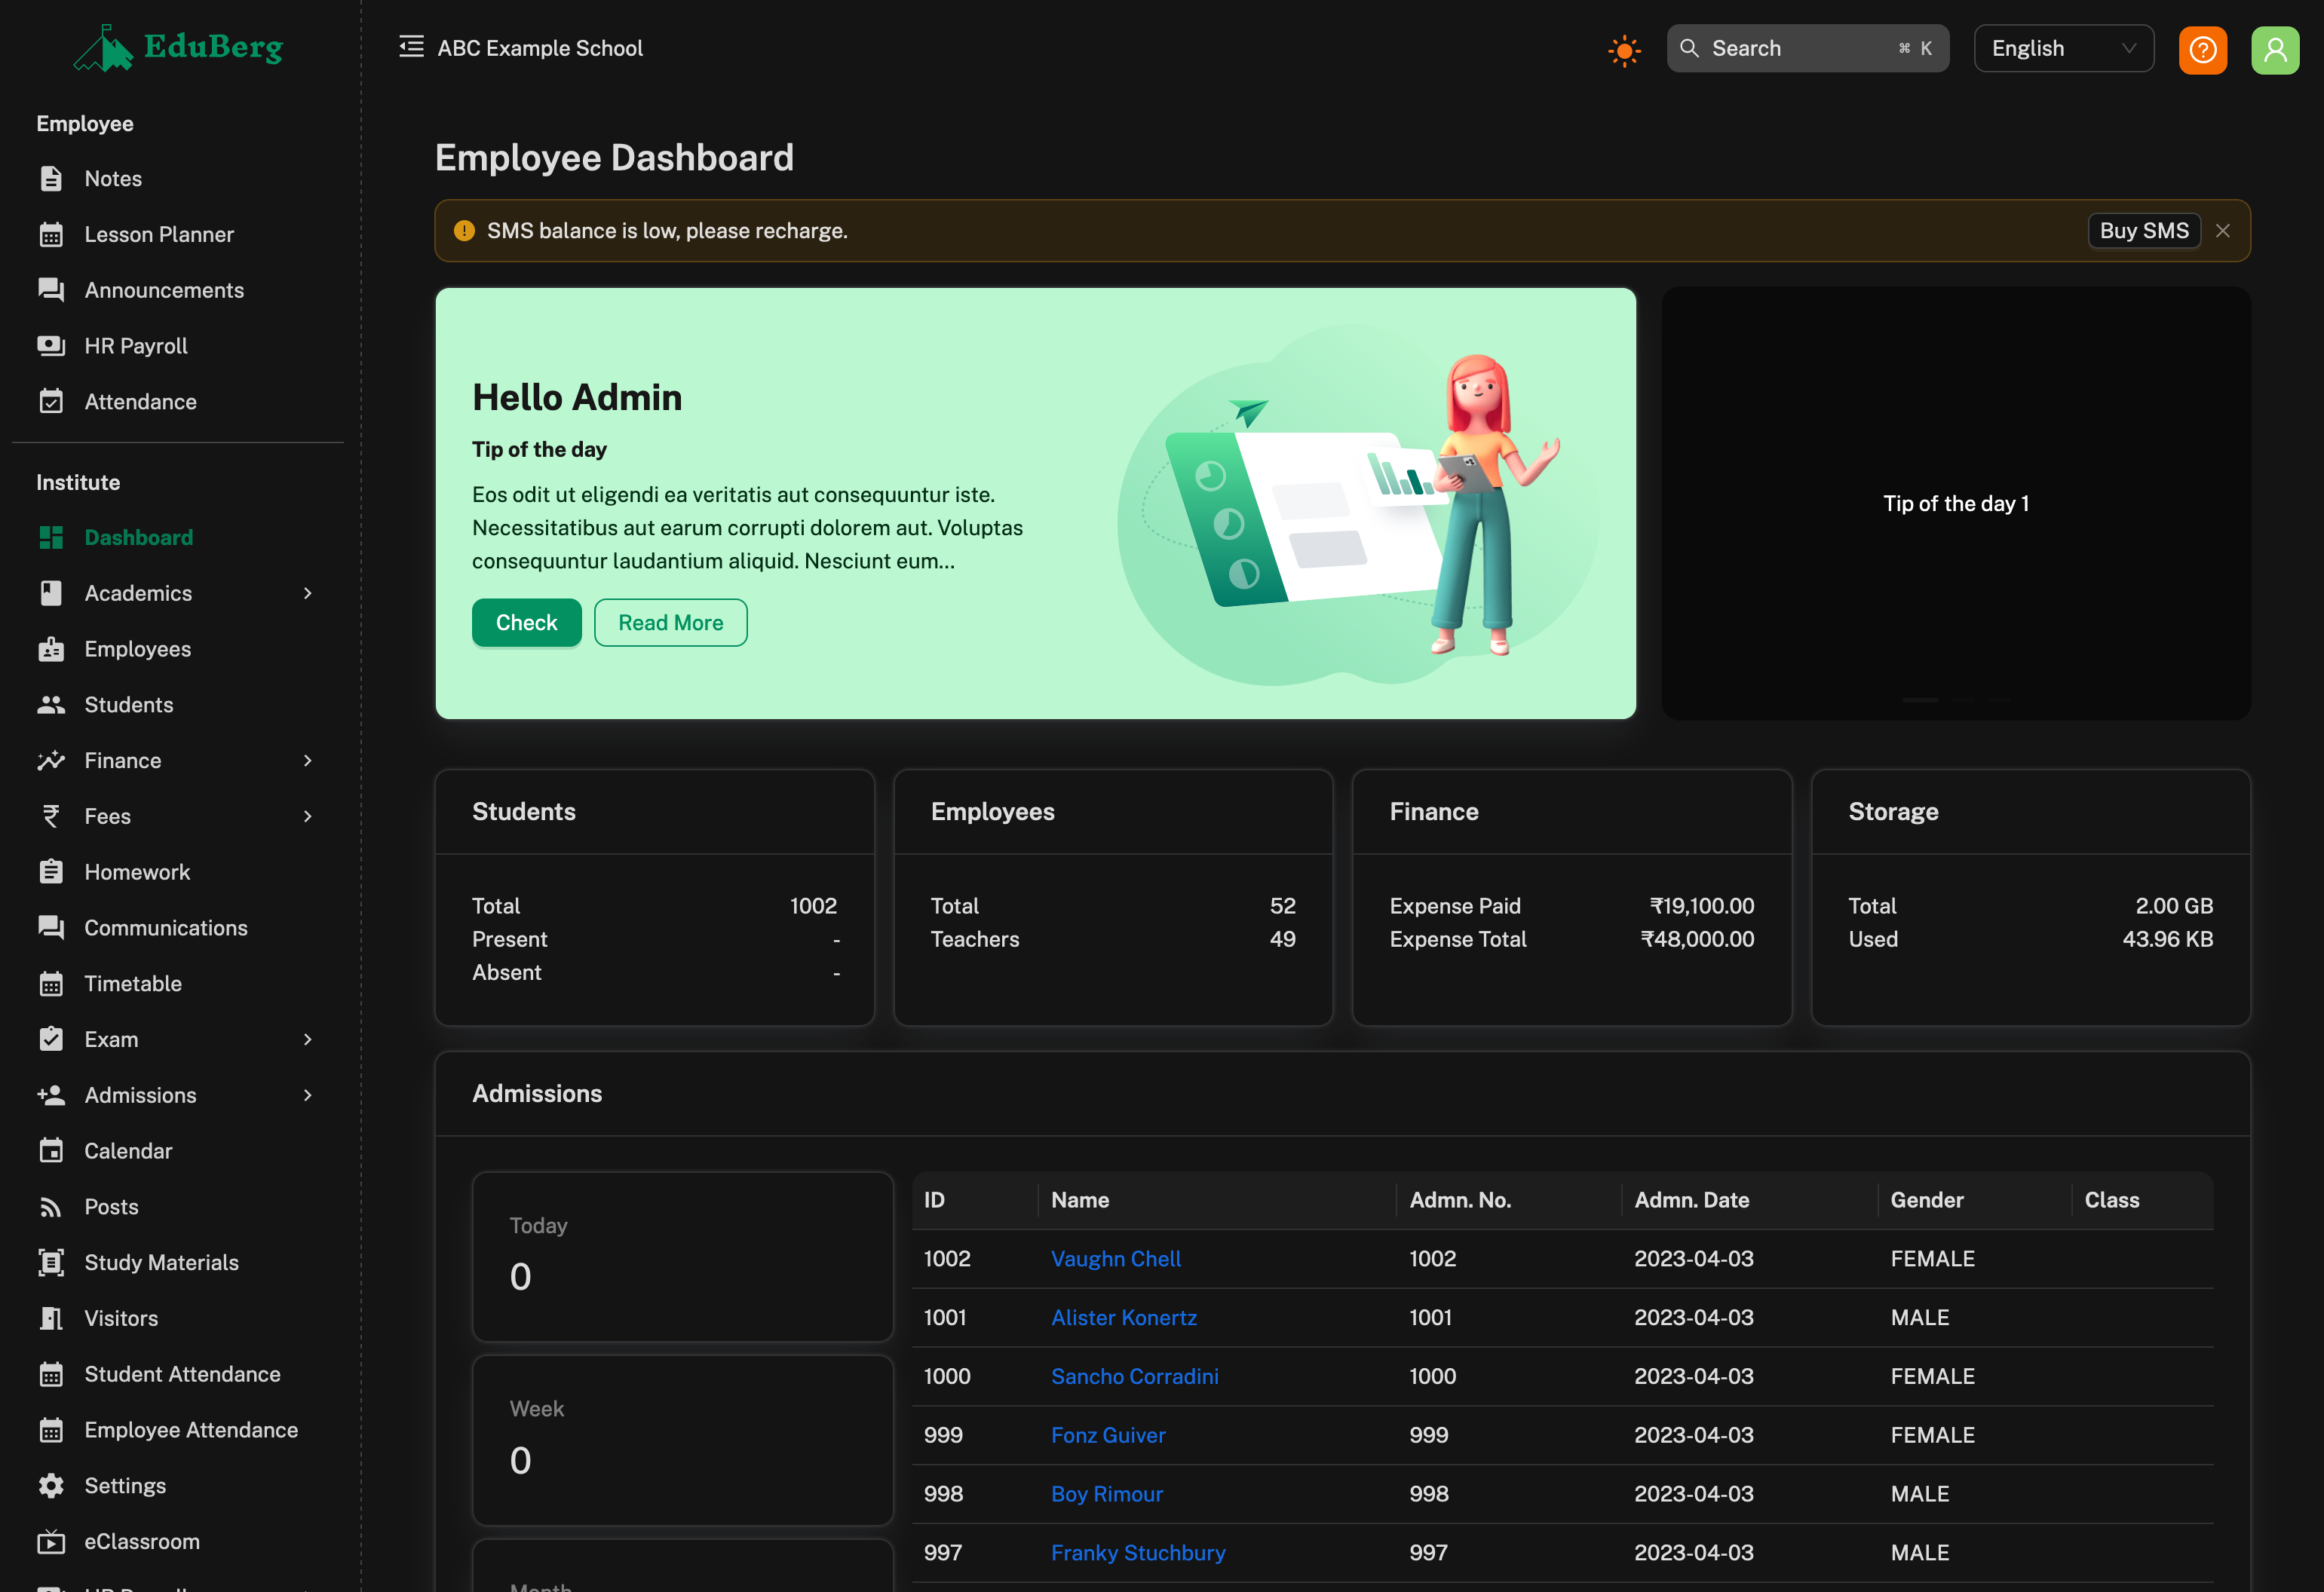Expand the Fees submenu chevron
The height and width of the screenshot is (1592, 2324).
click(x=308, y=816)
